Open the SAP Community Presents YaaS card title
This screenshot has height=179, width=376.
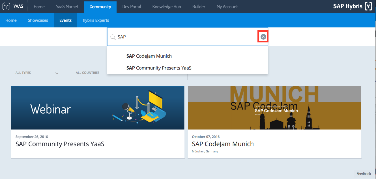[x=60, y=144]
